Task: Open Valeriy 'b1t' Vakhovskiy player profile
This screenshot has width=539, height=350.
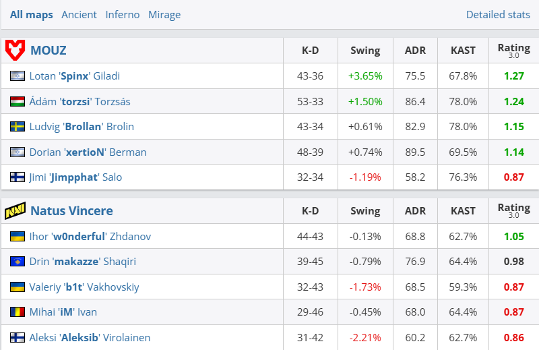Action: [84, 287]
